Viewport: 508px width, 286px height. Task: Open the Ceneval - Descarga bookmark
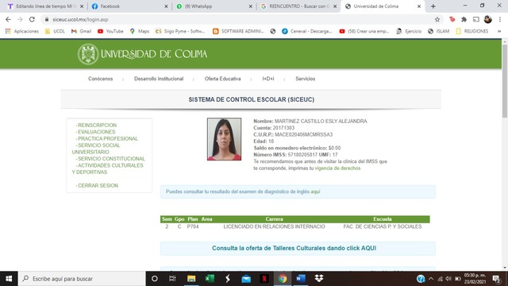coord(307,31)
